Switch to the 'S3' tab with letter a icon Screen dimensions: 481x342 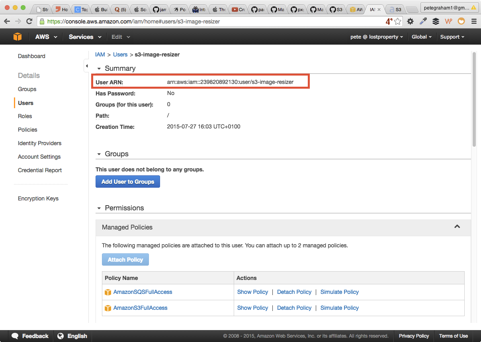(x=395, y=10)
